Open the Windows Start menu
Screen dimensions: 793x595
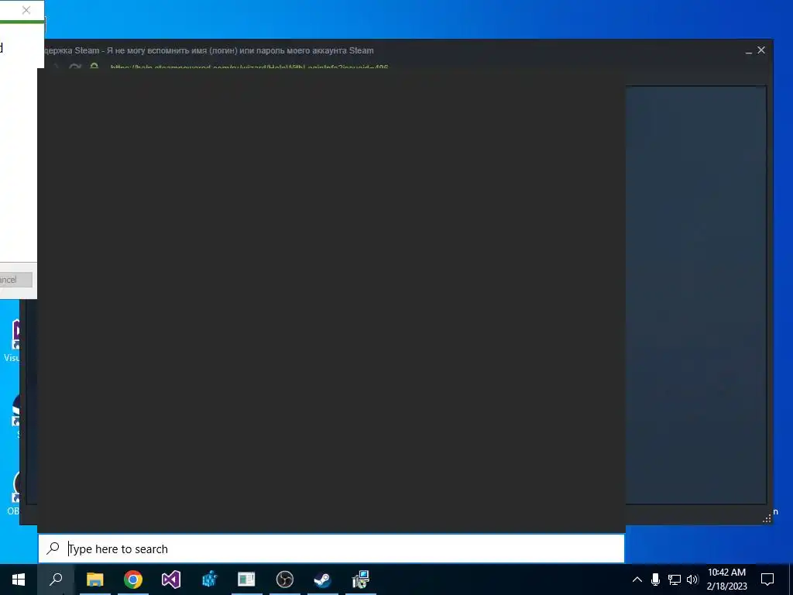(x=19, y=580)
